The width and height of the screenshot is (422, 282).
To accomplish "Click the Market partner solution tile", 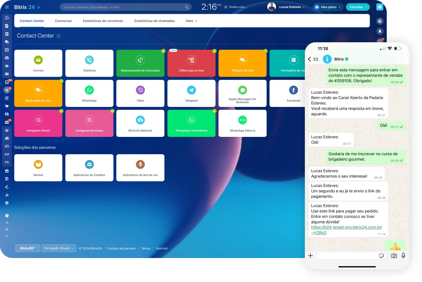I will pyautogui.click(x=38, y=167).
